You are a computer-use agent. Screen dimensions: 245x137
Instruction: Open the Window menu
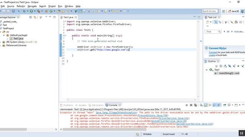click(x=69, y=6)
